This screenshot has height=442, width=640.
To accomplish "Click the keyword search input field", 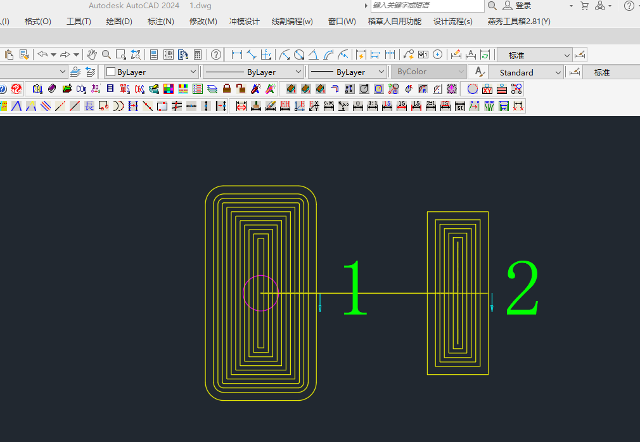I will click(x=427, y=6).
